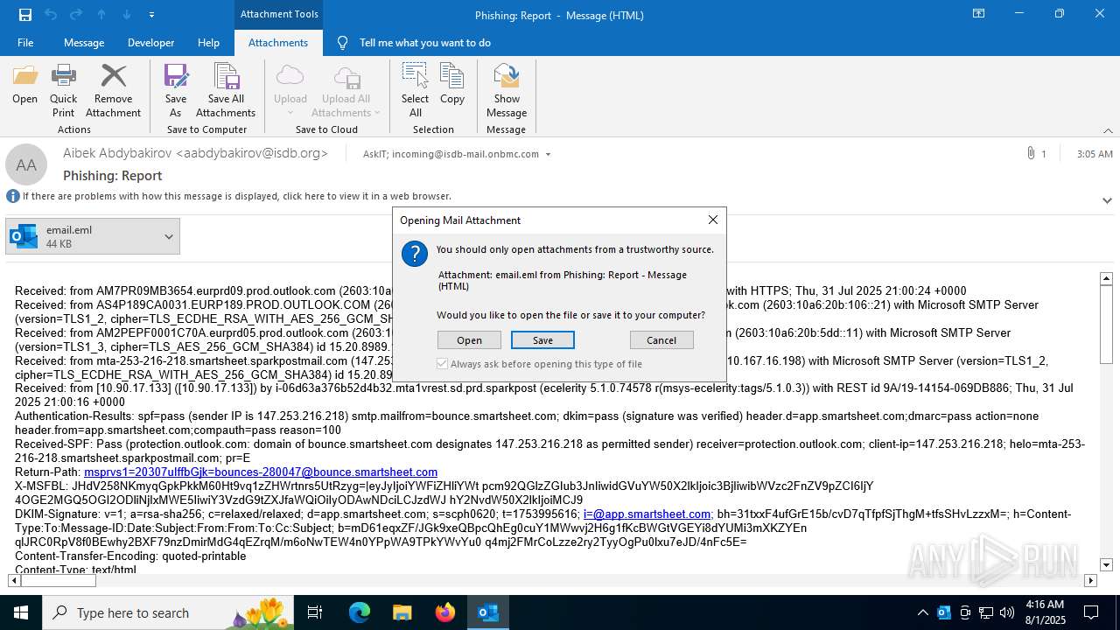Screen dimensions: 1120x630
Task: Click the view in web browser info bar
Action: point(236,196)
